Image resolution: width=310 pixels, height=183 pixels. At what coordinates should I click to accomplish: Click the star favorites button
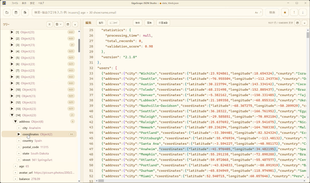click(285, 12)
